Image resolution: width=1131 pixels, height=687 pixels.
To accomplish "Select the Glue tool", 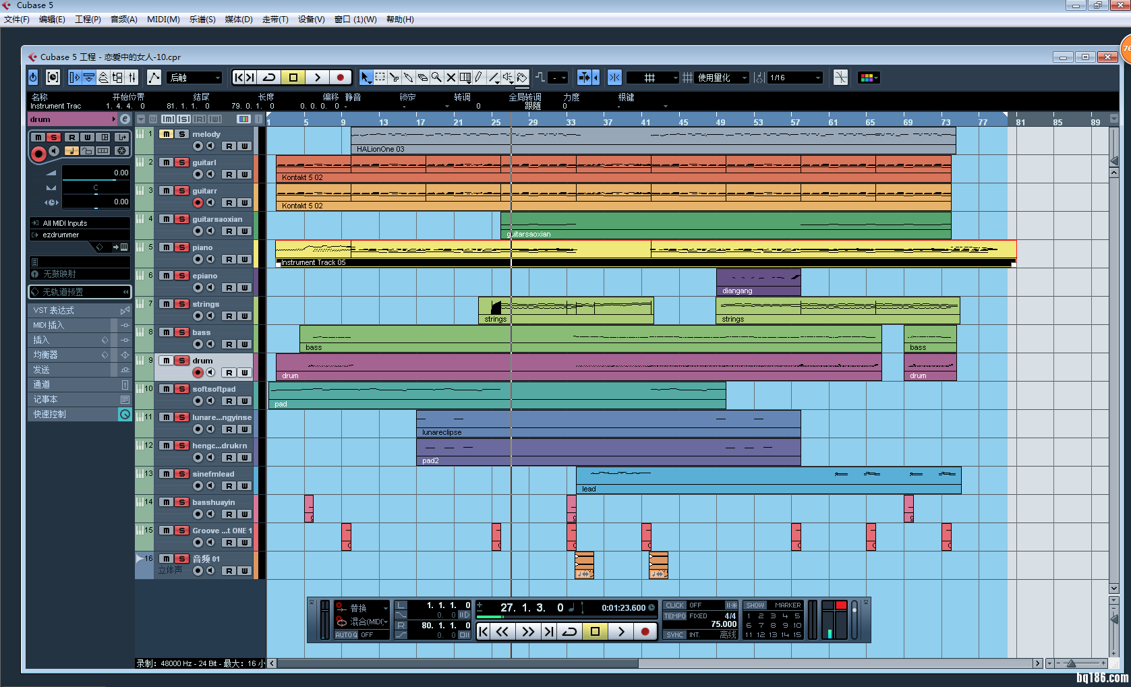I will pyautogui.click(x=409, y=78).
